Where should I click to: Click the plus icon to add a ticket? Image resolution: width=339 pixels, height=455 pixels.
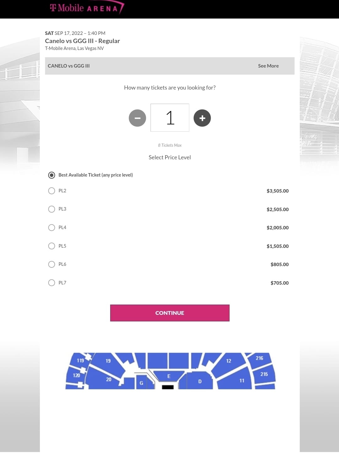[x=202, y=118]
